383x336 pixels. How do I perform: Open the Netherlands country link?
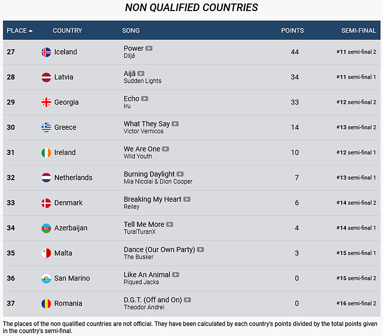(73, 178)
